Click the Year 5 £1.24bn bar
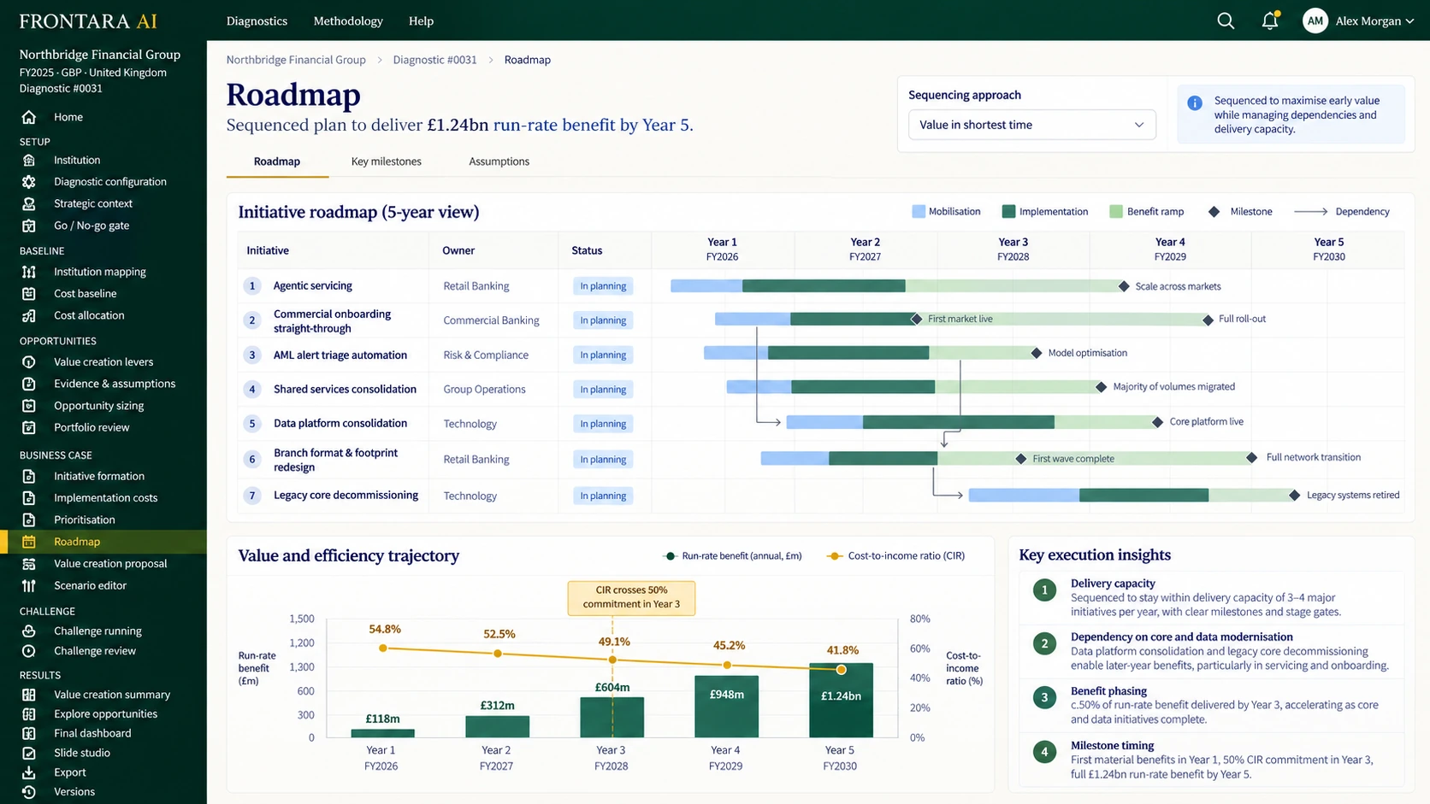This screenshot has height=804, width=1430. pos(841,700)
